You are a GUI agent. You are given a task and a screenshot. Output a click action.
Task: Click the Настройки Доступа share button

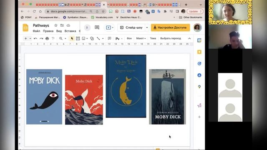click(x=170, y=27)
